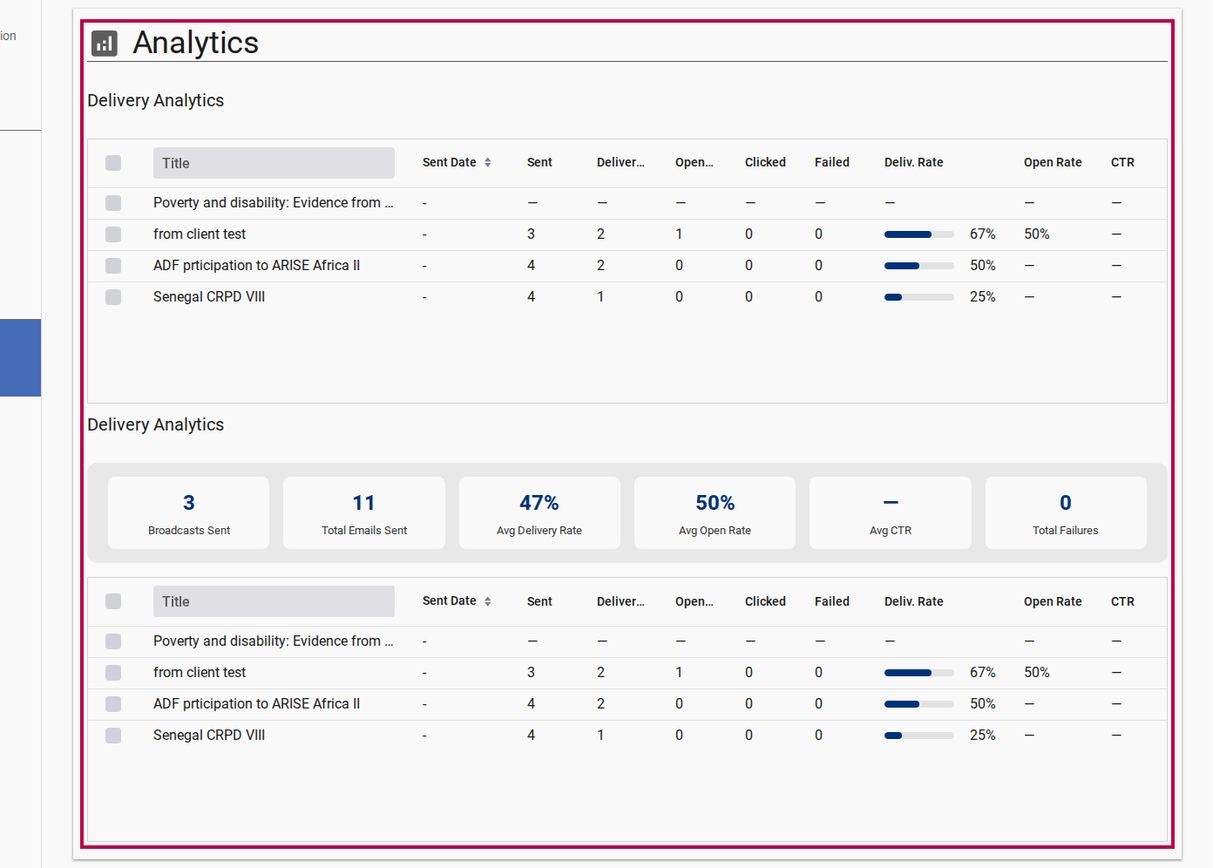Viewport: 1213px width, 868px height.
Task: Click Sent Date header text in lower table
Action: pyautogui.click(x=450, y=600)
